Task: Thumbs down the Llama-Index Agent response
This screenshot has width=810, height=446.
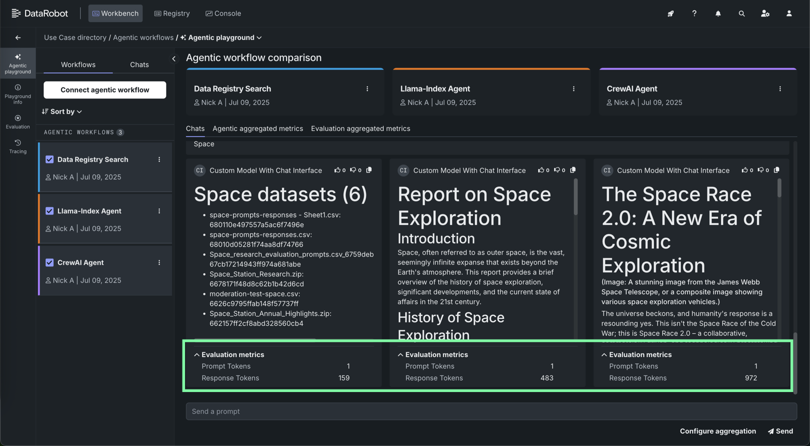Action: point(556,170)
